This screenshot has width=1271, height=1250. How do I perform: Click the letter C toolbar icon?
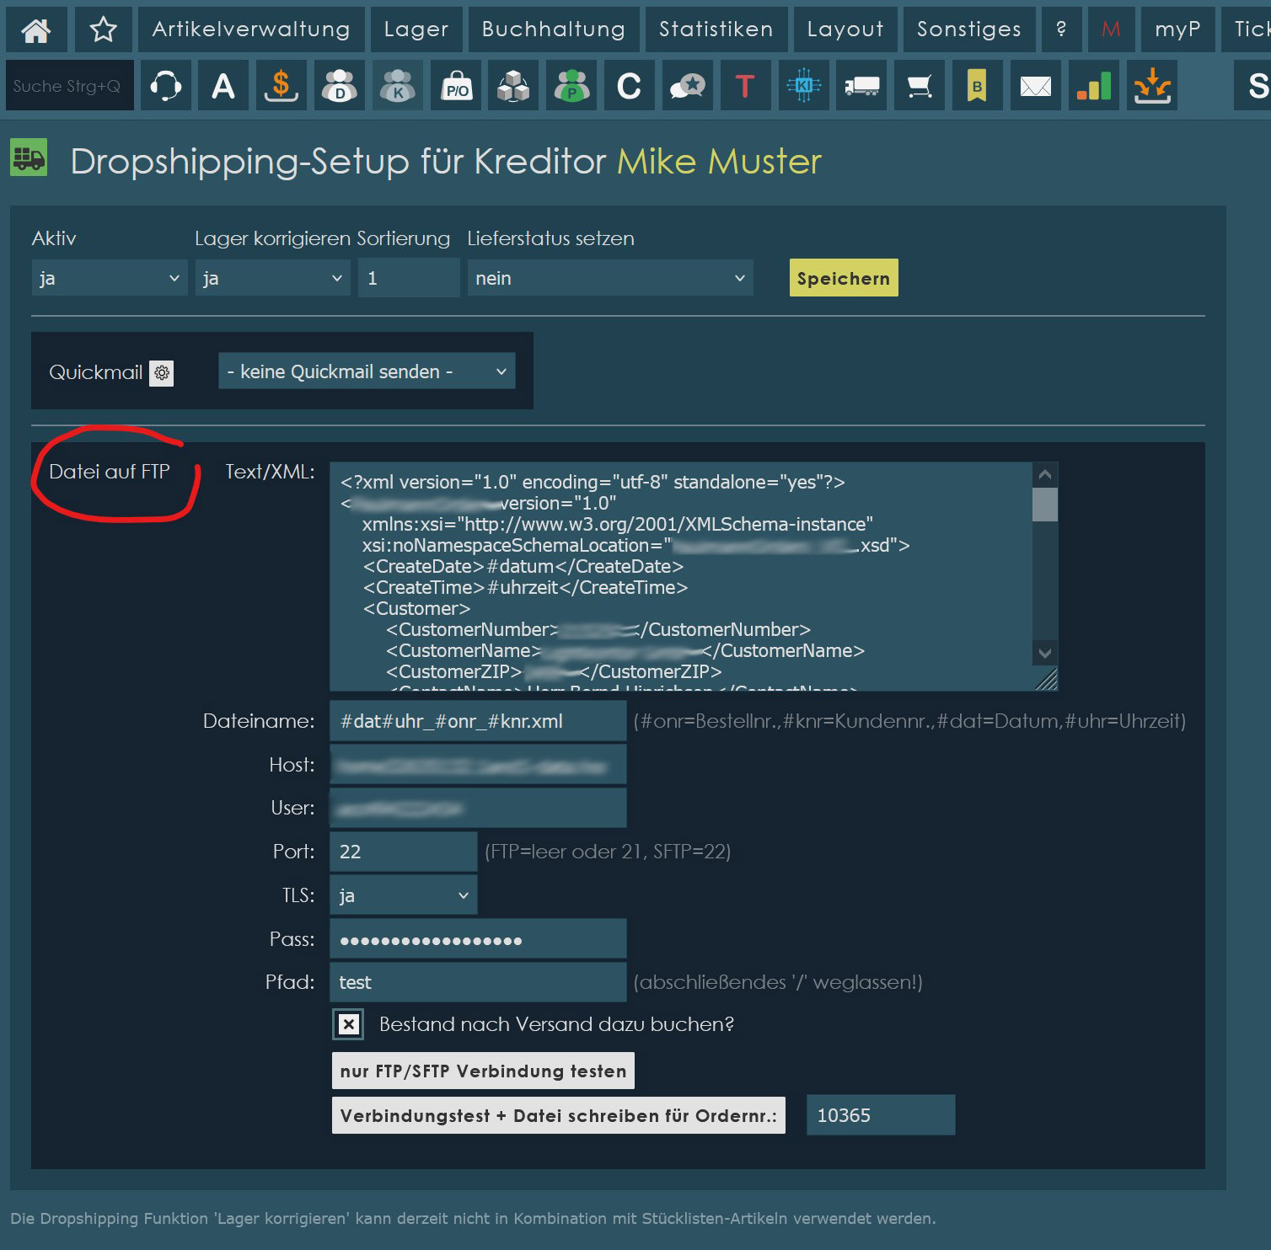point(630,85)
